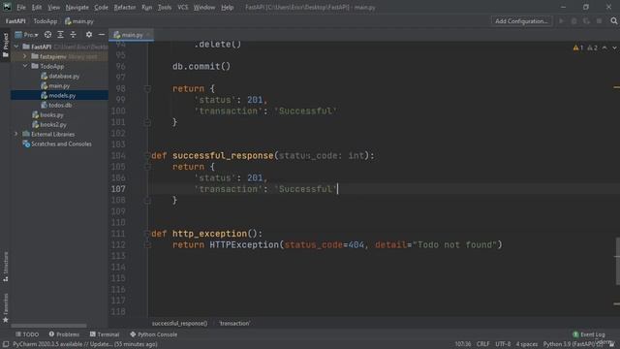Viewport: 620px width, 349px height.
Task: Click the Expand All icon in Project panel
Action: click(x=60, y=35)
